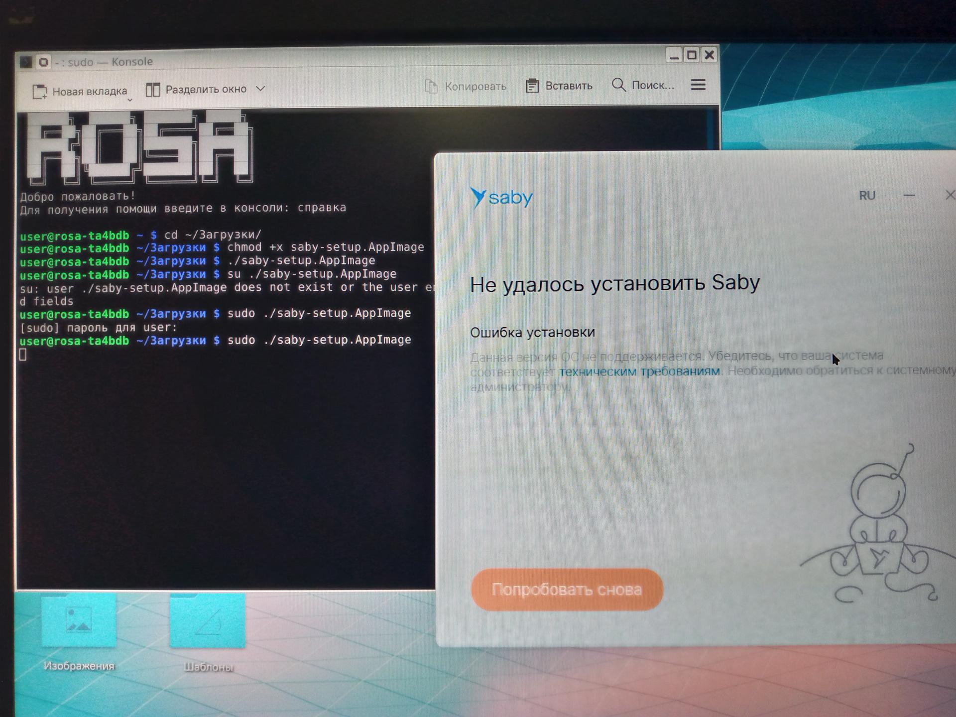Minimize the Saby installer window
This screenshot has height=717, width=956.
tap(909, 196)
